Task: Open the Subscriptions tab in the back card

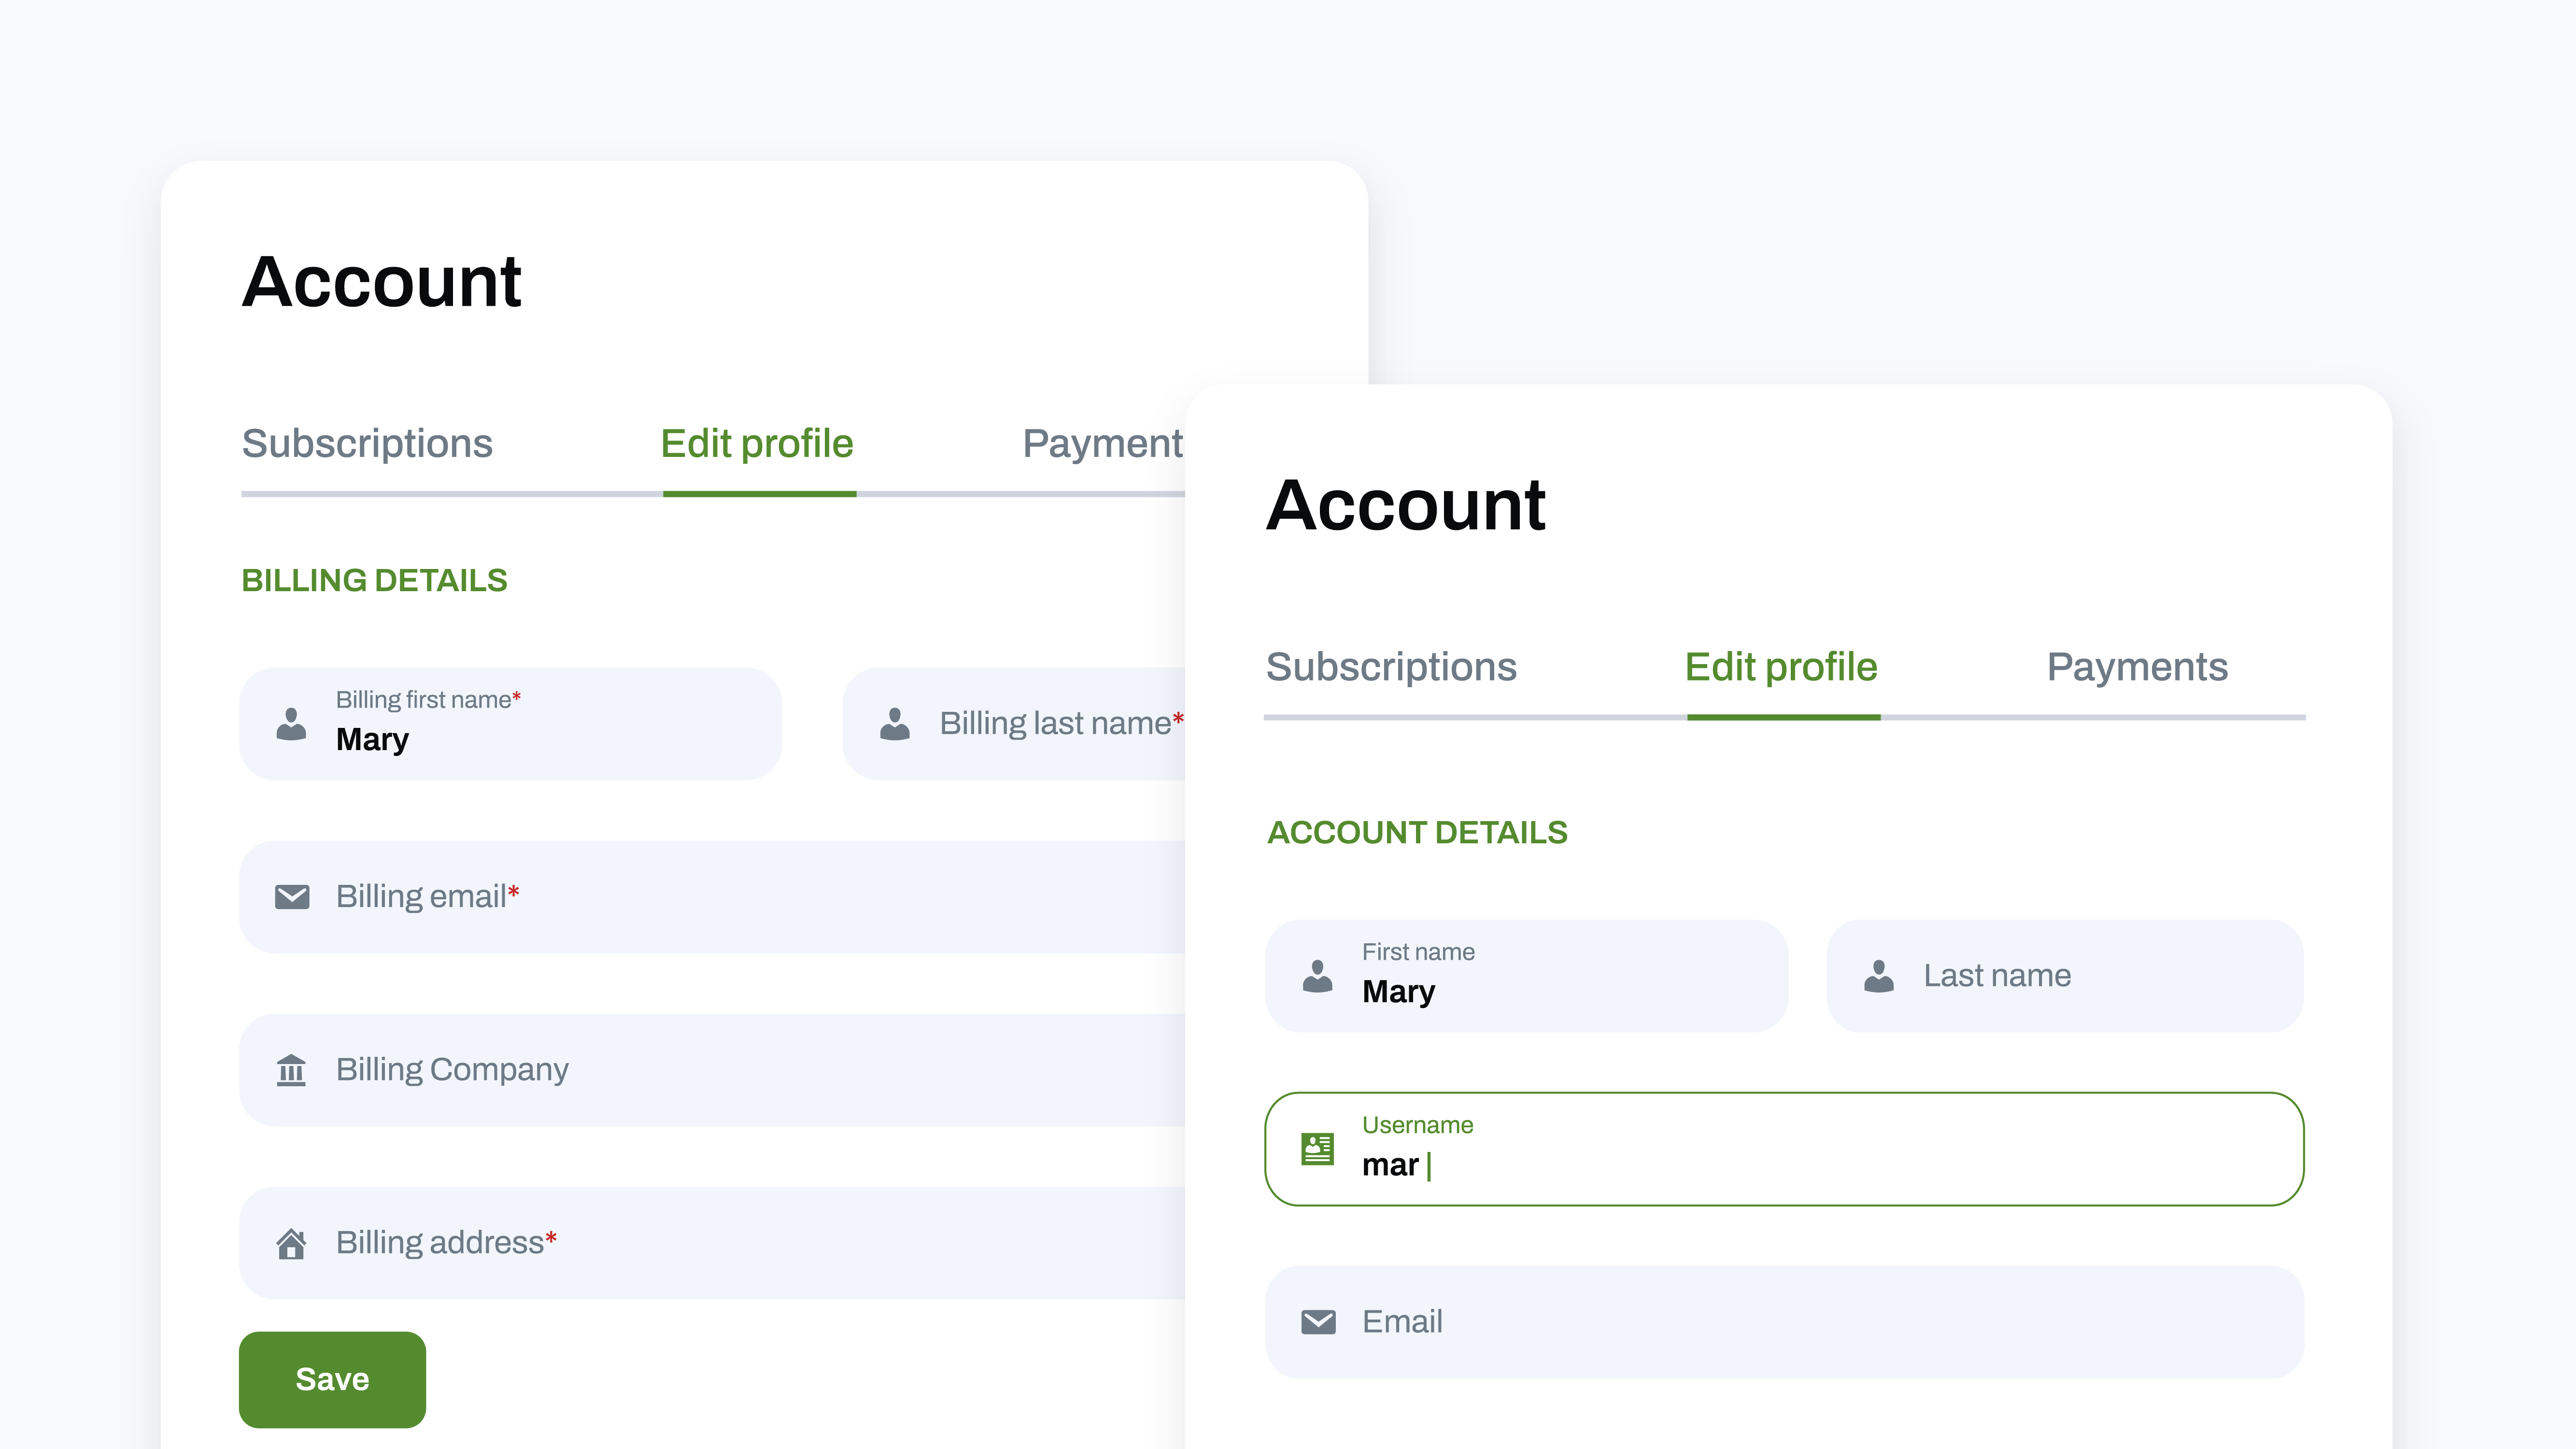Action: (x=367, y=444)
